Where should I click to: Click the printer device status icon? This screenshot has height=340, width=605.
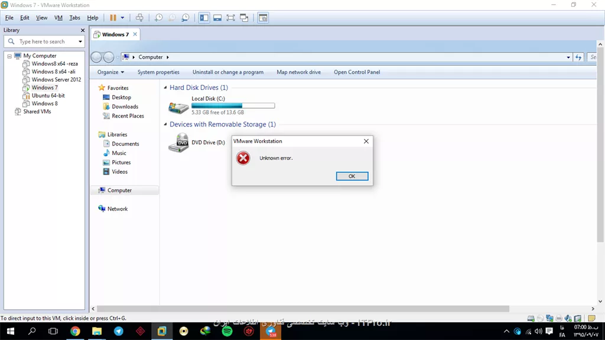559,318
